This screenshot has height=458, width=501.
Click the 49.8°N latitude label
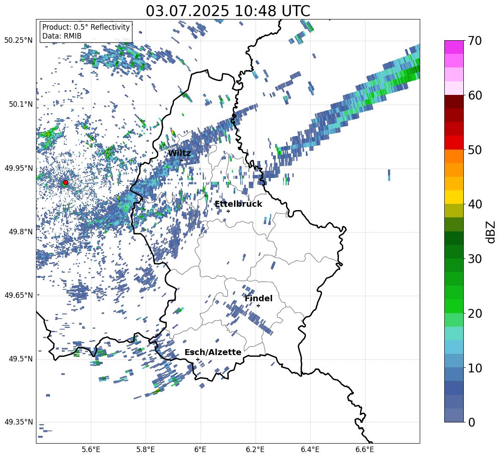pyautogui.click(x=21, y=232)
